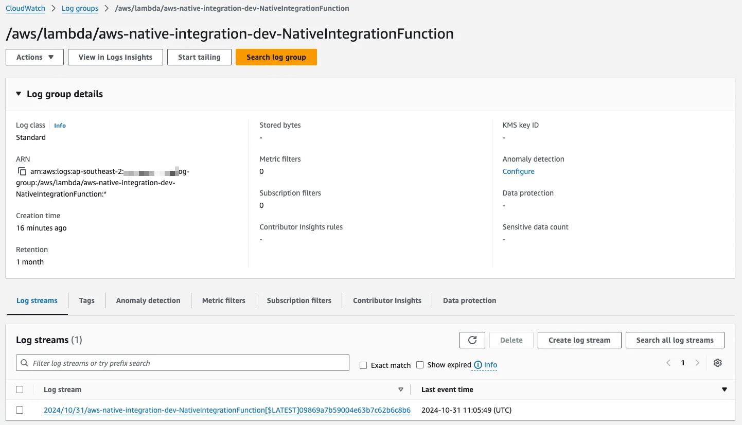Click the Delete button
The width and height of the screenshot is (742, 425).
click(x=511, y=340)
